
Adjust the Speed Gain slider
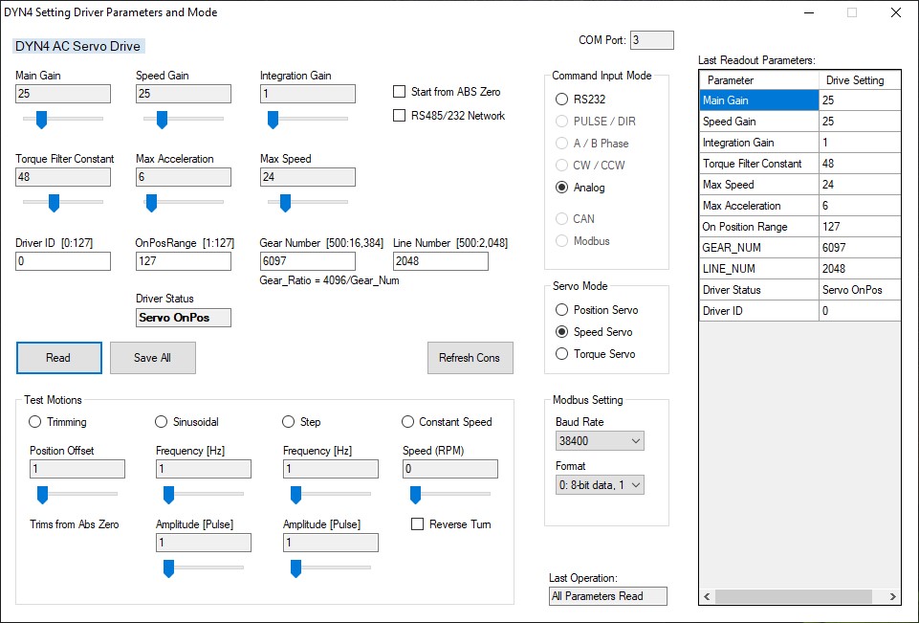(x=184, y=119)
